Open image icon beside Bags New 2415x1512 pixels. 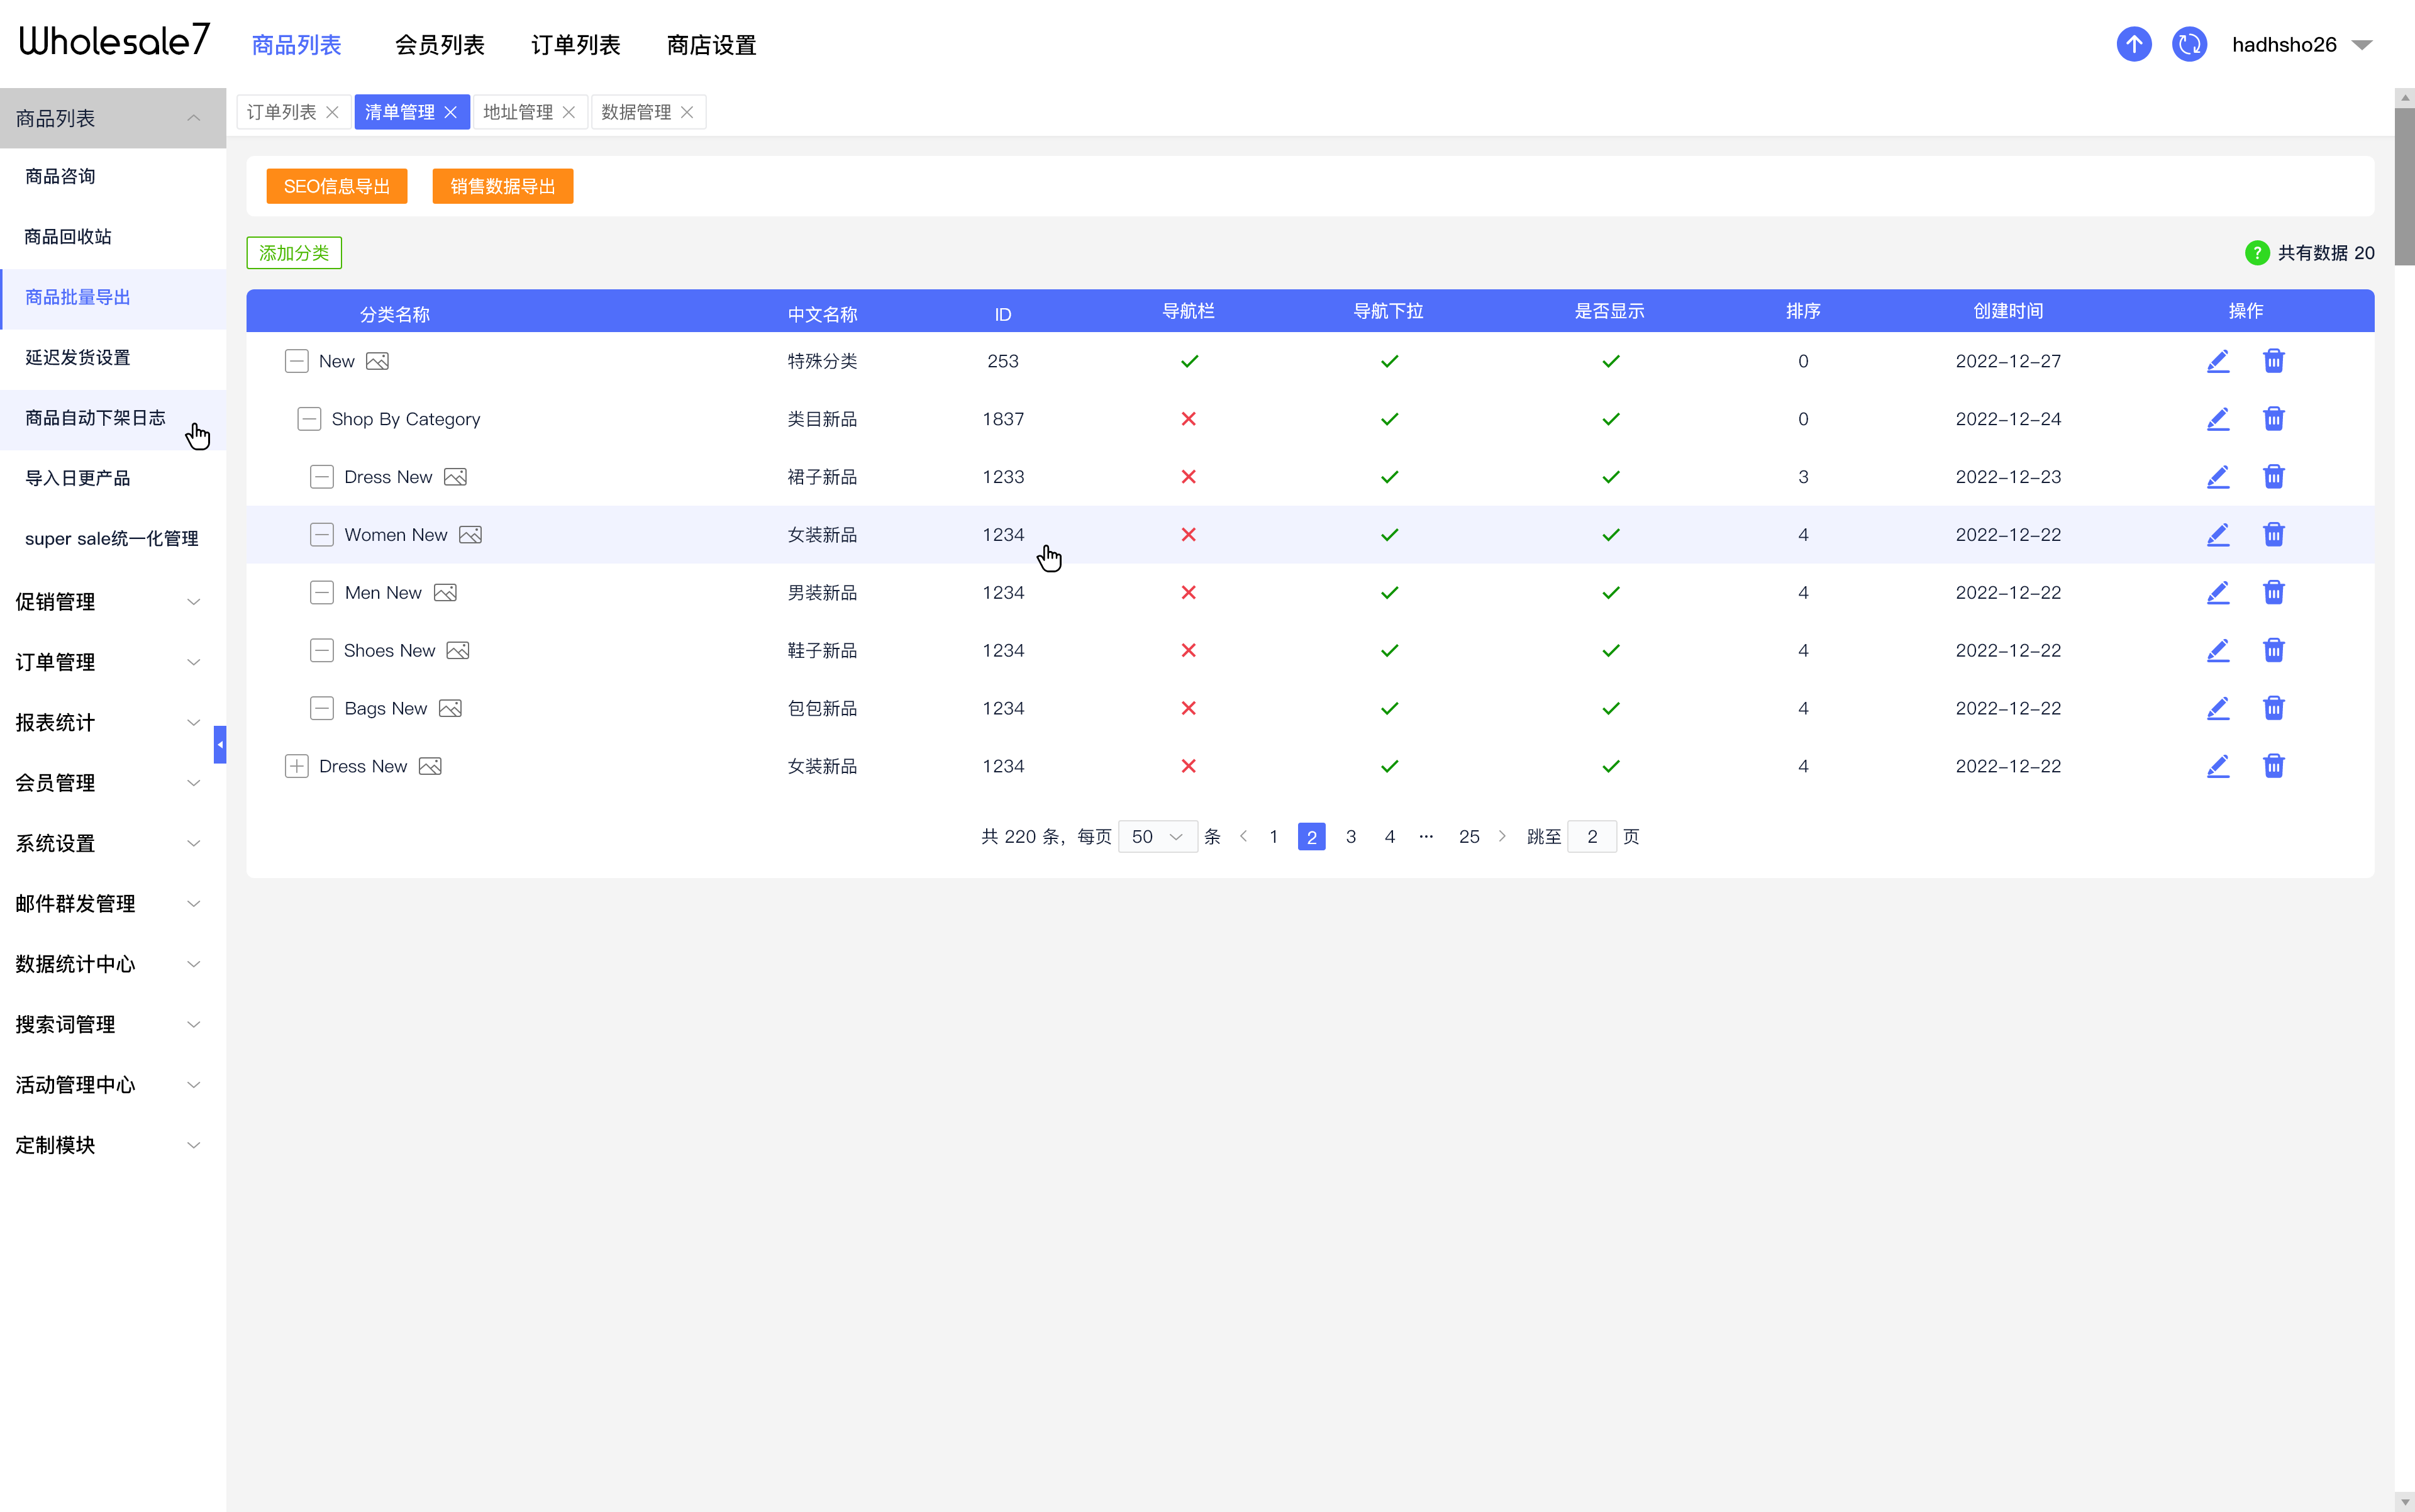(x=450, y=709)
